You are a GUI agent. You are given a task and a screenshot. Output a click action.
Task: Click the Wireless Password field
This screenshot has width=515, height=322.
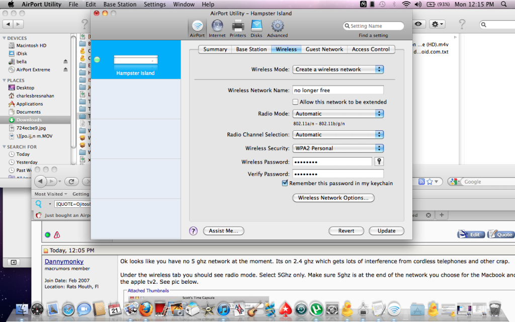(332, 162)
